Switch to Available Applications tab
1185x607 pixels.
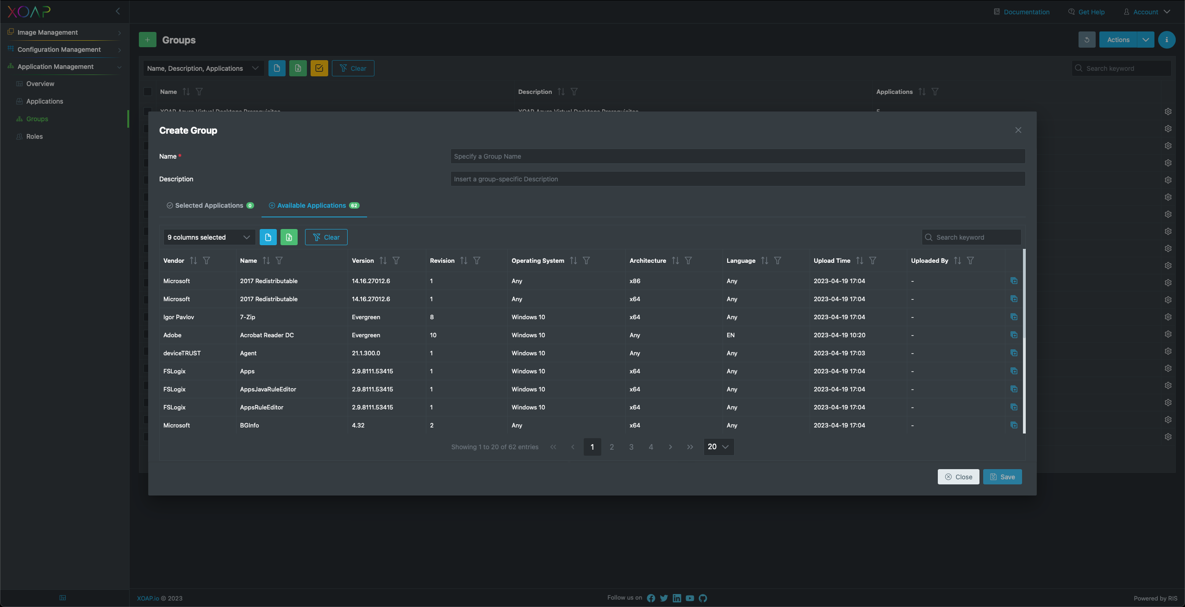click(x=314, y=205)
